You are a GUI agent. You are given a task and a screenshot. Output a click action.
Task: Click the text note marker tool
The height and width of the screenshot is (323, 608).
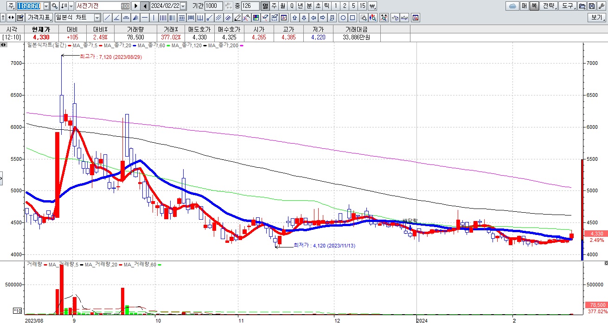332,18
